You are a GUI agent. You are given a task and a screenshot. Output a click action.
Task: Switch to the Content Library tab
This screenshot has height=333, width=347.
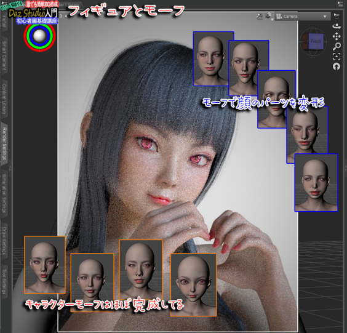[x=4, y=98]
